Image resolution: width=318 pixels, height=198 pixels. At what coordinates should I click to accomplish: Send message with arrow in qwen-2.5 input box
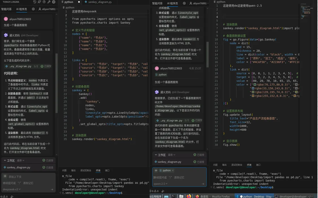[x=203, y=184]
